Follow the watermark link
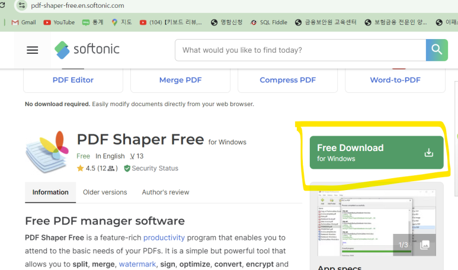Image resolution: width=458 pixels, height=270 pixels. (x=137, y=264)
